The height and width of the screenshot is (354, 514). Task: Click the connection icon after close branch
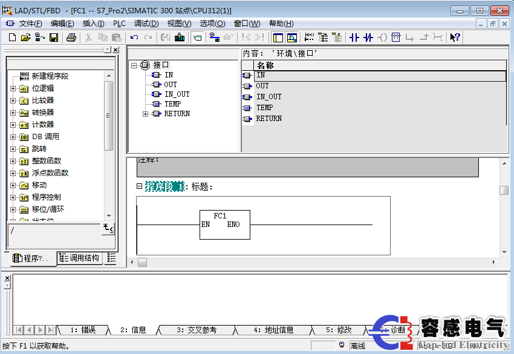point(438,38)
